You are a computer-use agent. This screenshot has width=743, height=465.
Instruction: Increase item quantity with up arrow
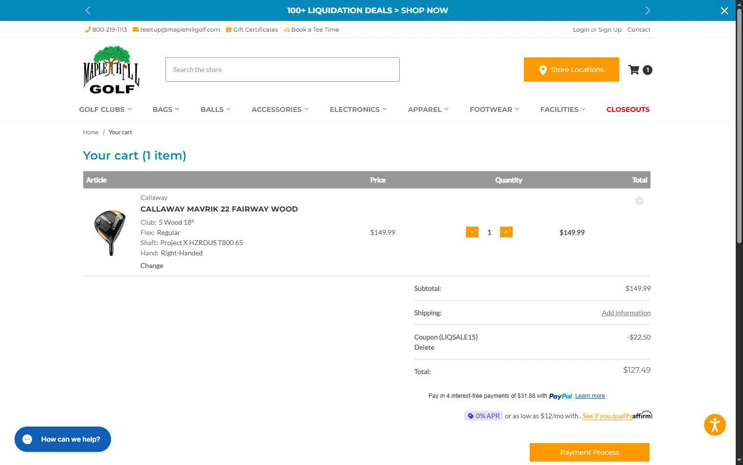tap(506, 232)
